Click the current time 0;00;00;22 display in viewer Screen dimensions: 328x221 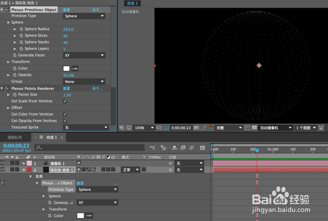(181, 128)
